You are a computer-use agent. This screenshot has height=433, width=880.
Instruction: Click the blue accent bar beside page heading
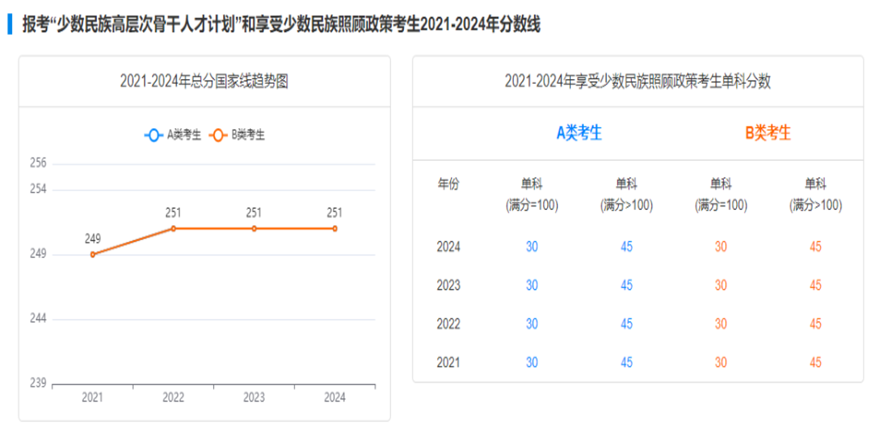point(10,25)
